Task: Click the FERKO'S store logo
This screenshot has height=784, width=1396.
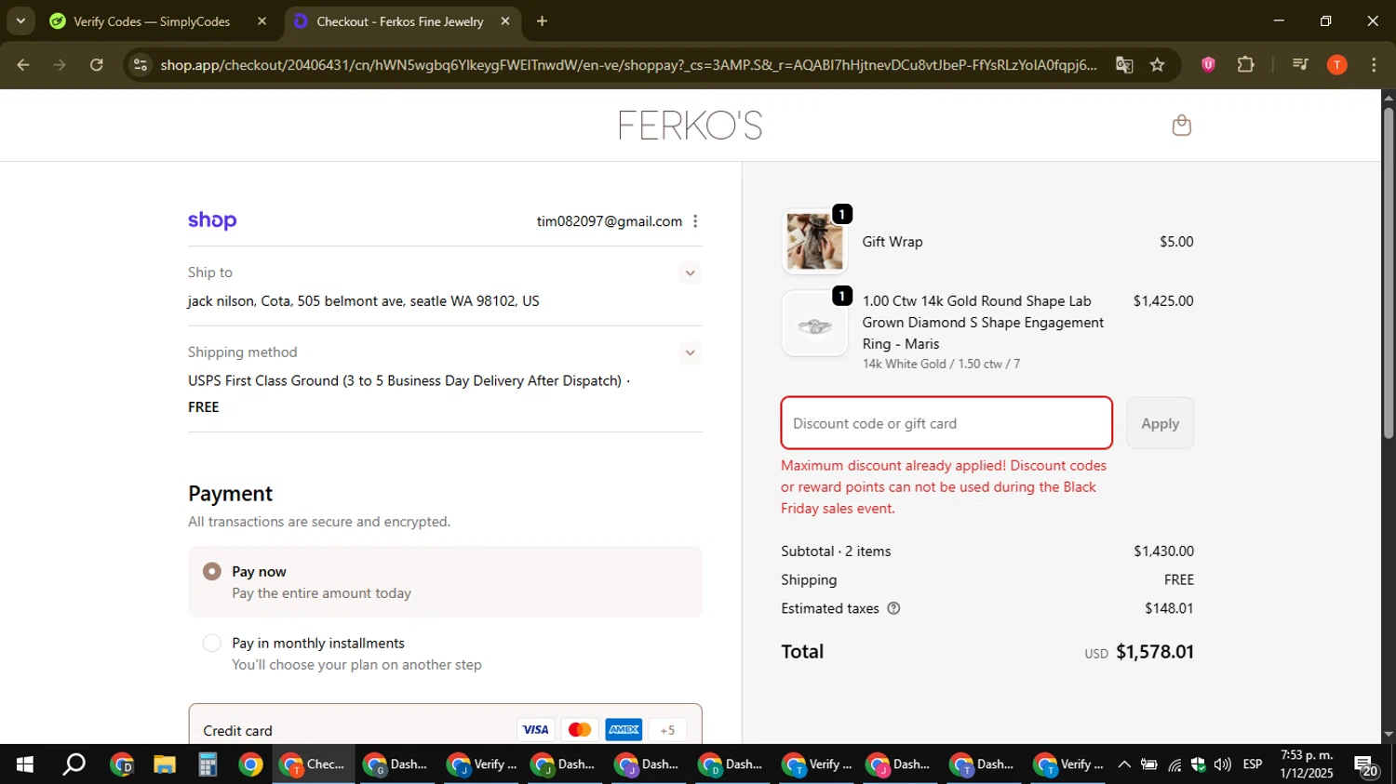Action: [690, 126]
